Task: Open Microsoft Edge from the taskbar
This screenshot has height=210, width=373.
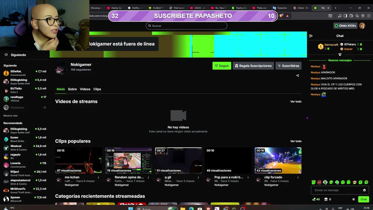Action: 191,209
